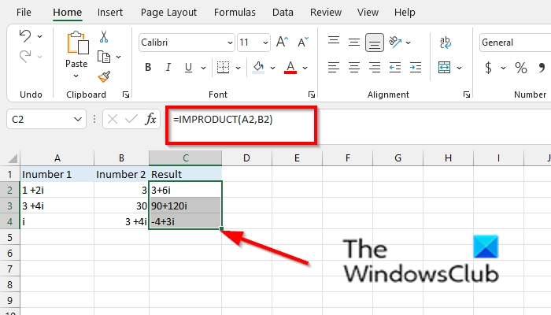This screenshot has height=315, width=551.
Task: Switch to the Data tab
Action: click(283, 13)
